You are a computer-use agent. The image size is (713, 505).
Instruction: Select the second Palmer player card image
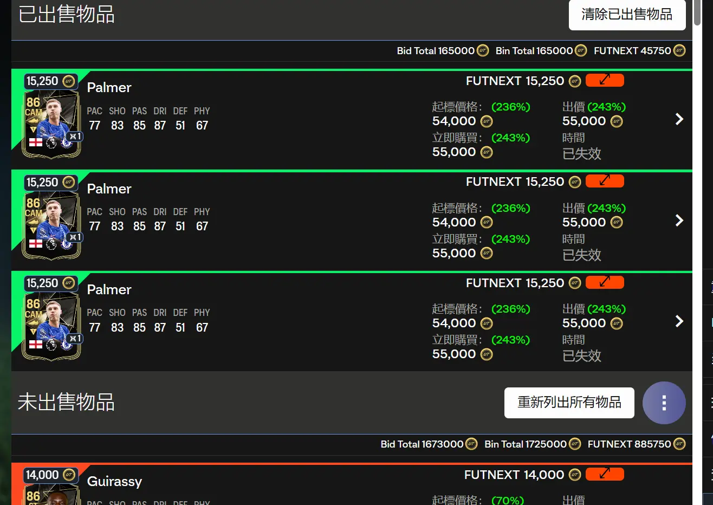pyautogui.click(x=51, y=226)
